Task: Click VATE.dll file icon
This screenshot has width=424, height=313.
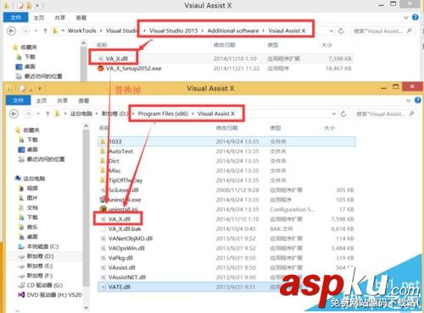Action: tap(103, 287)
